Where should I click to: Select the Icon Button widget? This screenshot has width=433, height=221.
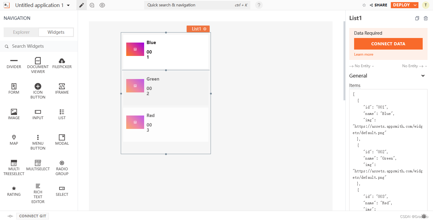tap(38, 91)
